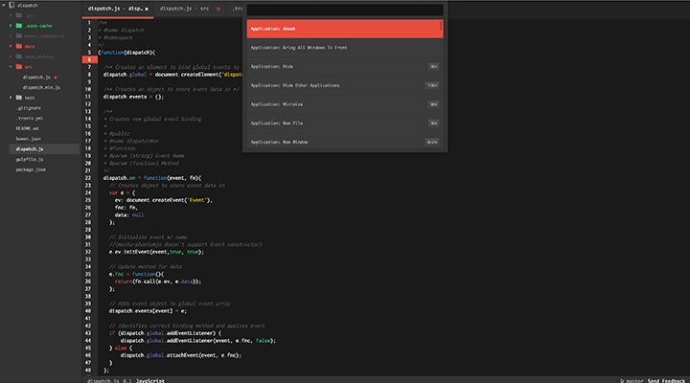The height and width of the screenshot is (383, 690).
Task: Focus the command palette search field
Action: [x=345, y=10]
